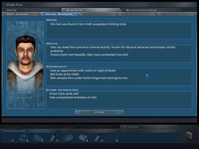Select the last hair fiber evidence item
This screenshot has height=149, width=199.
click(x=113, y=139)
